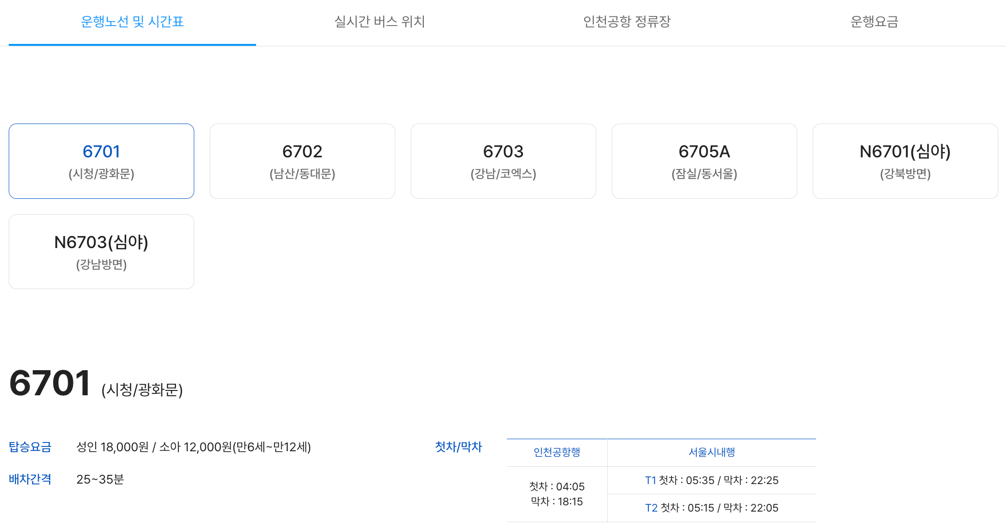This screenshot has height=528, width=1006.
Task: Click the 탑승요금 label
Action: (x=30, y=447)
